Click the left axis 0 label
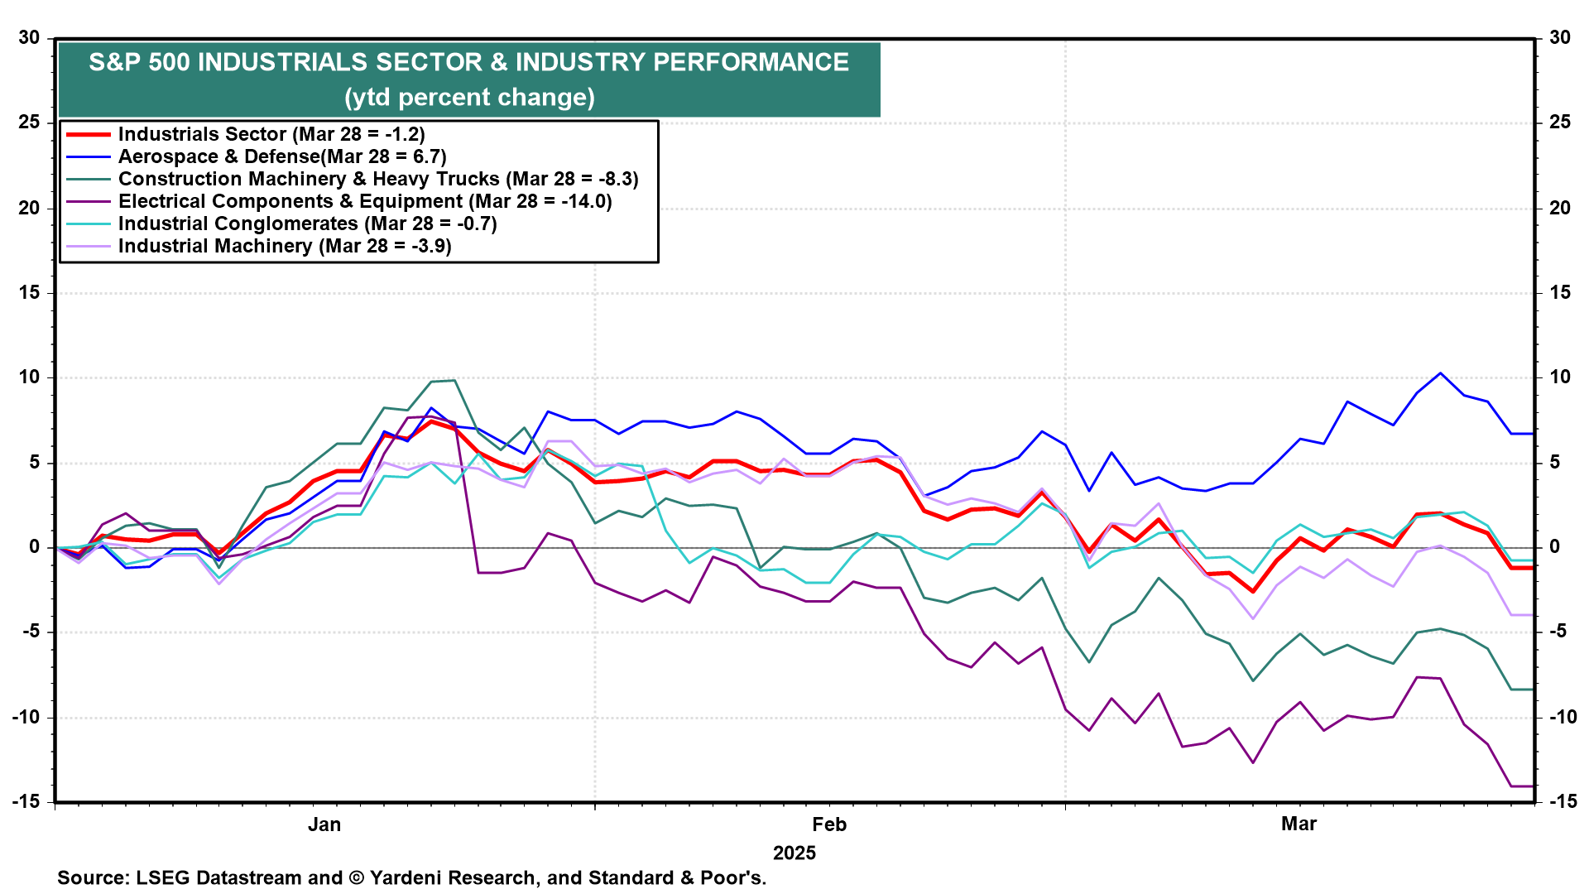Viewport: 1589px width, 894px height. (35, 547)
